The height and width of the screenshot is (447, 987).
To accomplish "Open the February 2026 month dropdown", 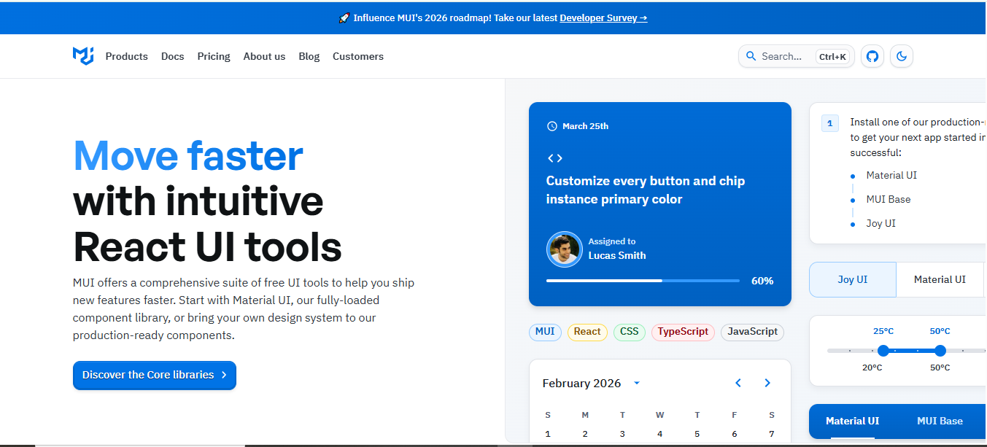I will click(x=636, y=383).
